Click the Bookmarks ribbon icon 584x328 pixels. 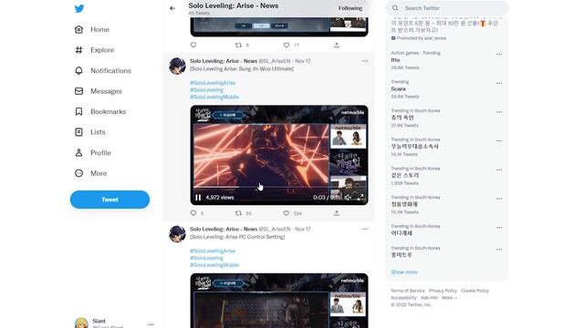78,111
